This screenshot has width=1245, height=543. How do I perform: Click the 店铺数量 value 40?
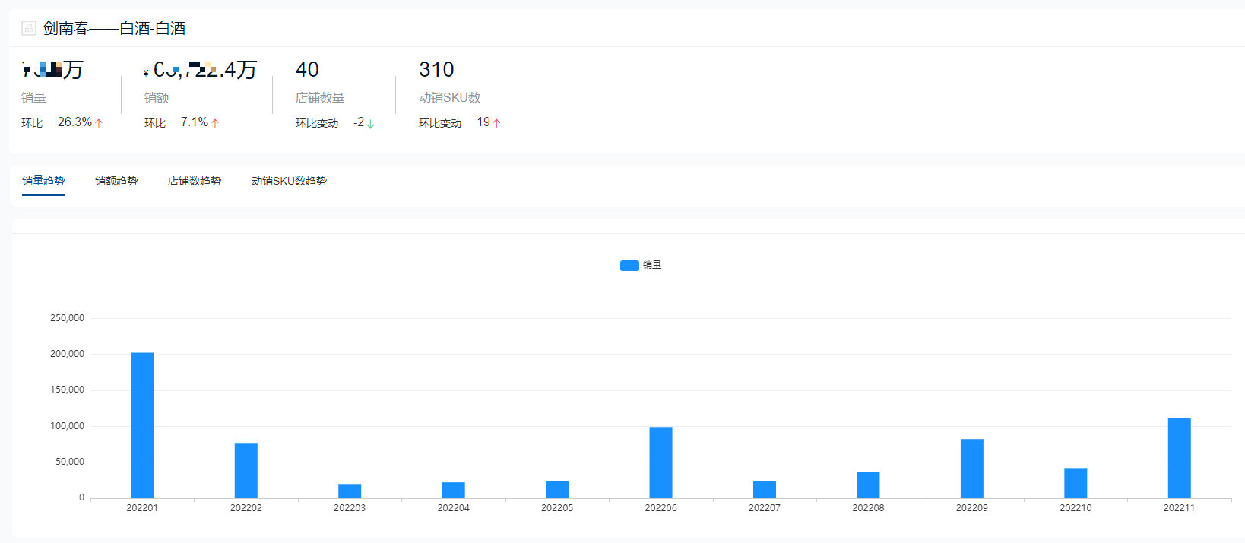pos(307,70)
